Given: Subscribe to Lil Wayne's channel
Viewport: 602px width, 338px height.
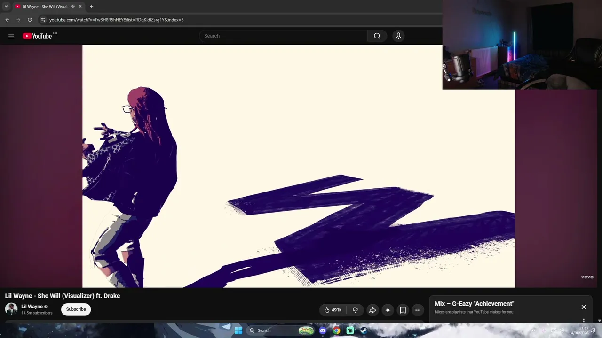Looking at the screenshot, I should [x=76, y=309].
